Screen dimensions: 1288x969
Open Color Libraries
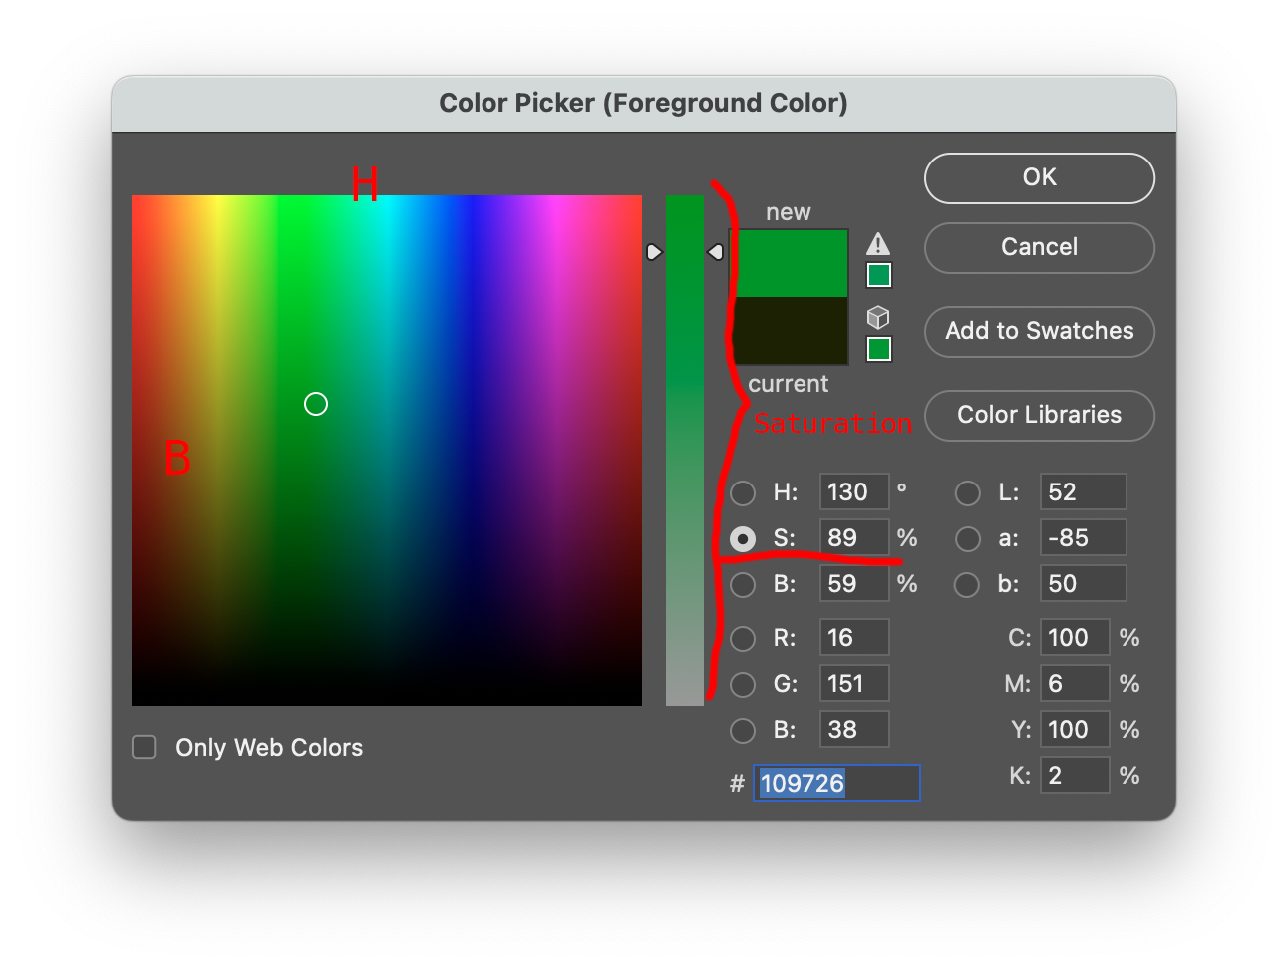click(x=1039, y=415)
